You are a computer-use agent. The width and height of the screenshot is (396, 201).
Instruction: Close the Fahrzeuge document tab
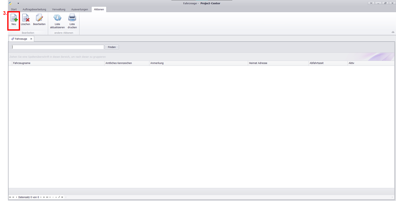[31, 39]
